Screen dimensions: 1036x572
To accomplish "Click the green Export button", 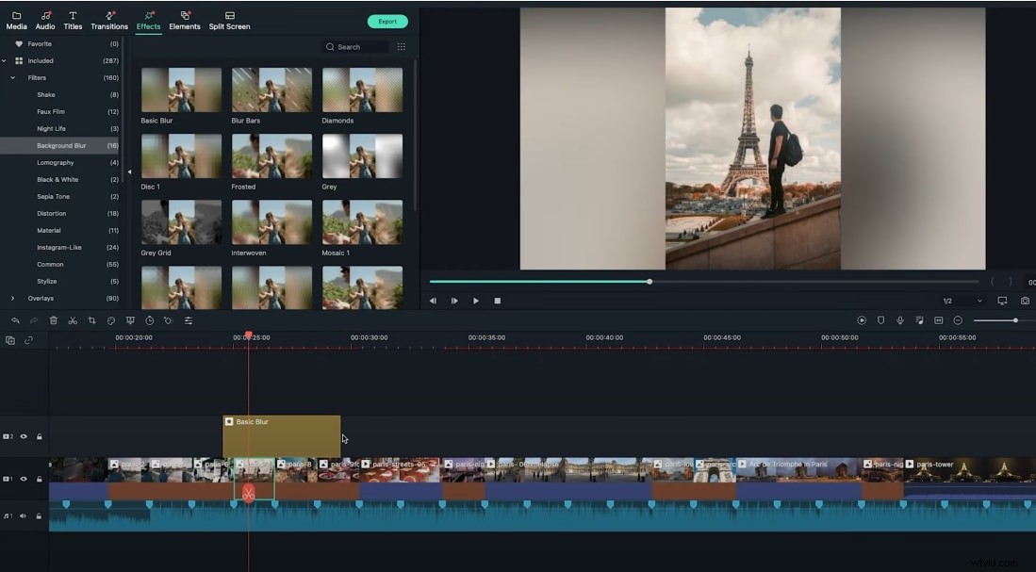I will (387, 20).
